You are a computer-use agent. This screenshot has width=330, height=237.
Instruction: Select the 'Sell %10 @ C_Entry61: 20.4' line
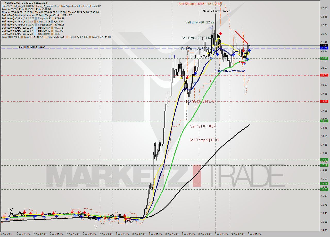coord(32,21)
